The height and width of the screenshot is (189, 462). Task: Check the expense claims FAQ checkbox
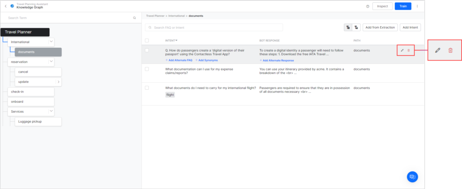coord(147,69)
